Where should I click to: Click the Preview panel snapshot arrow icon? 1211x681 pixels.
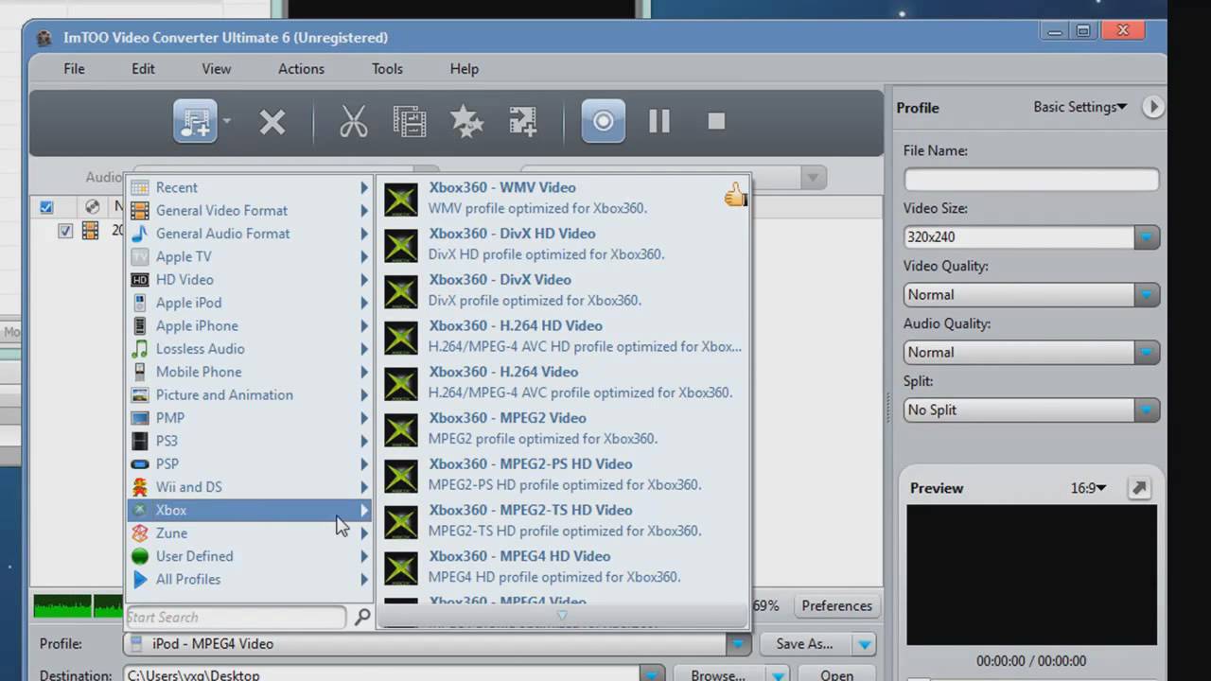pos(1139,488)
